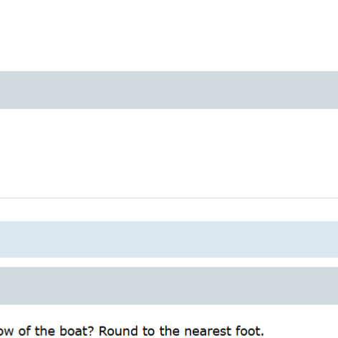This screenshot has height=338, width=338.
Task: Click the period after "foot"
Action: pos(262,335)
